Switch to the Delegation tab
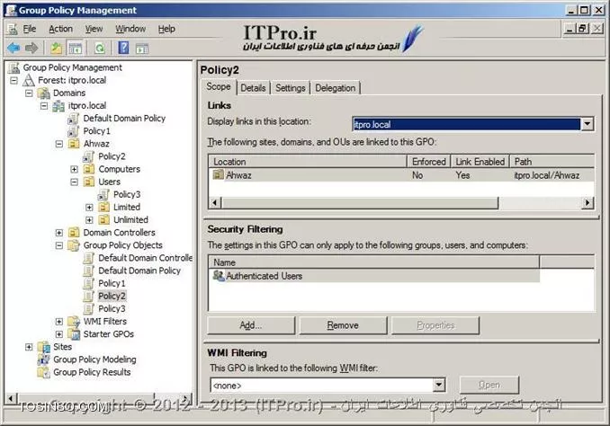 [336, 88]
